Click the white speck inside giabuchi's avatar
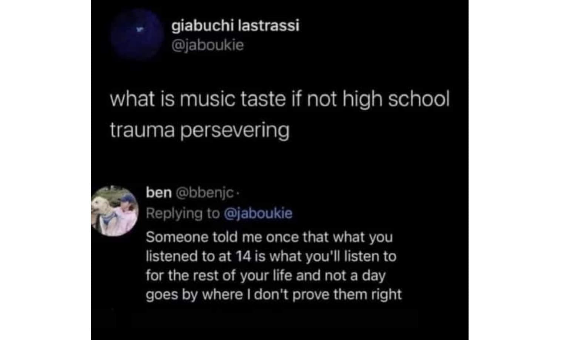The height and width of the screenshot is (340, 567). coord(140,29)
